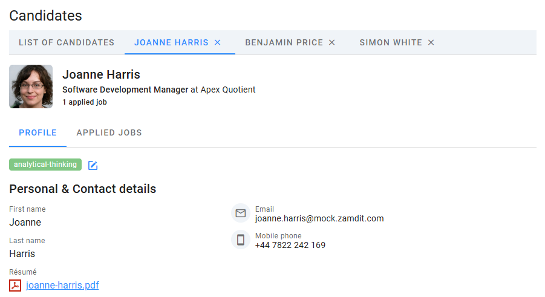The height and width of the screenshot is (297, 545).
Task: Click the mobile phone icon
Action: (241, 240)
